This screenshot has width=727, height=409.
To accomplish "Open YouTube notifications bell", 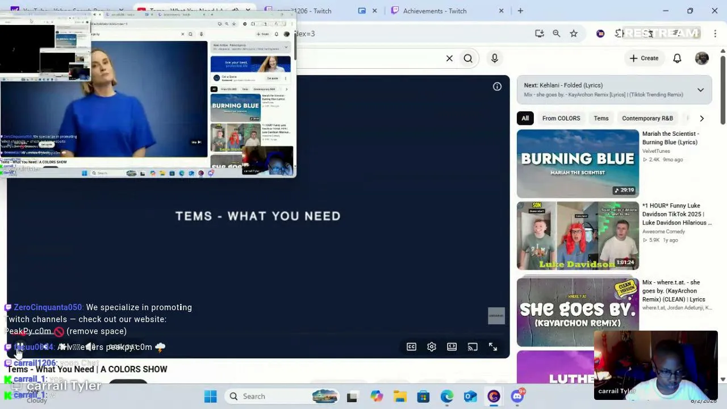I will tap(677, 58).
